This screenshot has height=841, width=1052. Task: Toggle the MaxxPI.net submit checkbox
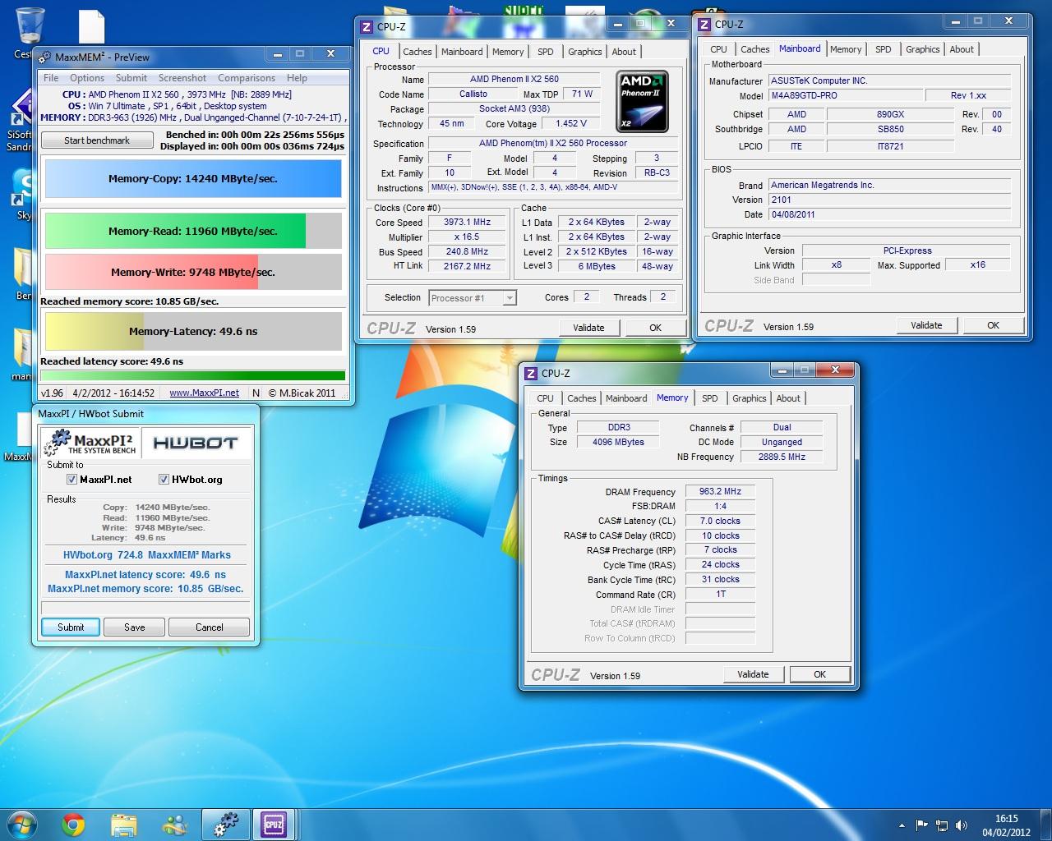72,480
